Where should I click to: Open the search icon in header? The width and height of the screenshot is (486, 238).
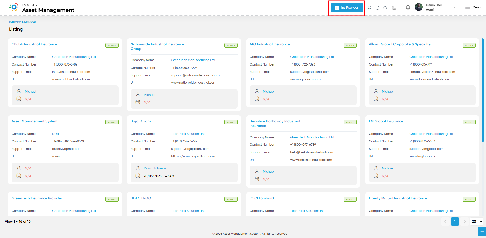point(370,8)
